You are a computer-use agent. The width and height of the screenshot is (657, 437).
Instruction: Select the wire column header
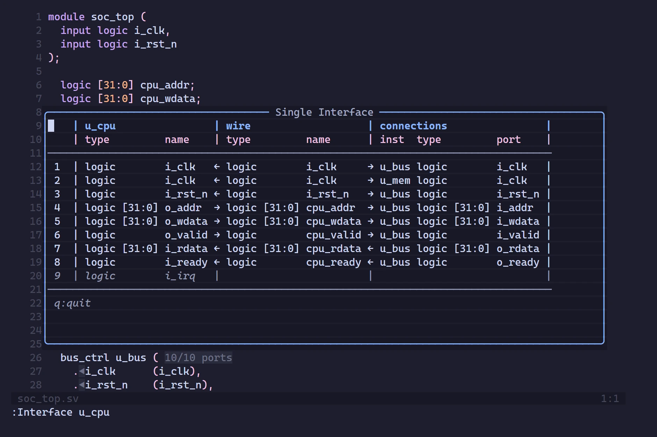pyautogui.click(x=238, y=126)
